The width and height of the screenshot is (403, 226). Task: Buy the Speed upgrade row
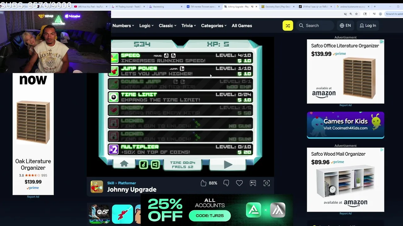[181, 58]
